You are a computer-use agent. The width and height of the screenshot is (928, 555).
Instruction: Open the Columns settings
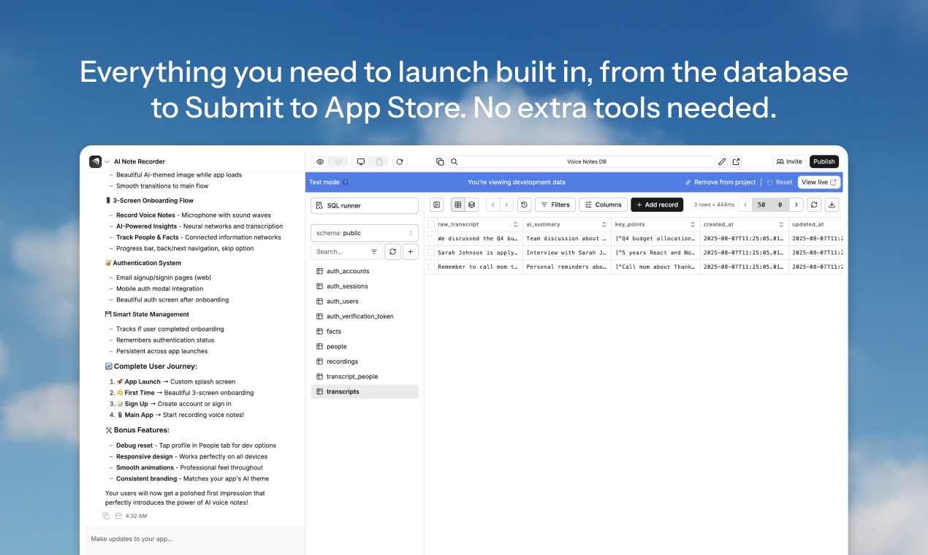pyautogui.click(x=604, y=205)
